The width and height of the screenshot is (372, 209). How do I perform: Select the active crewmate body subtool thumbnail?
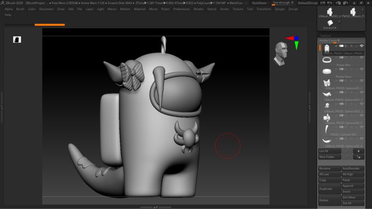tap(327, 49)
